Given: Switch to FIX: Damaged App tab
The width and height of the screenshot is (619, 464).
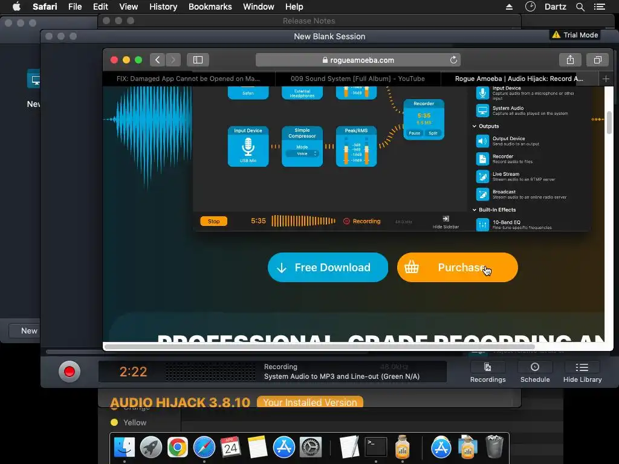Looking at the screenshot, I should click(x=189, y=79).
